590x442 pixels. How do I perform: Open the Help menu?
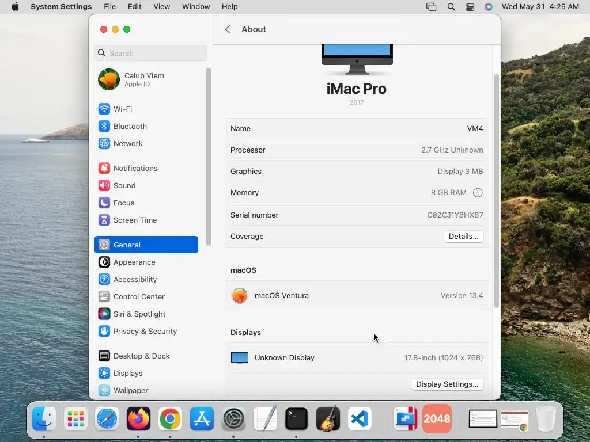[x=229, y=7]
